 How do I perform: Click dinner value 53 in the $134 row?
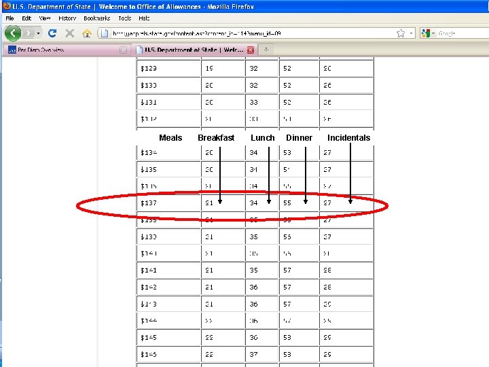coord(287,153)
